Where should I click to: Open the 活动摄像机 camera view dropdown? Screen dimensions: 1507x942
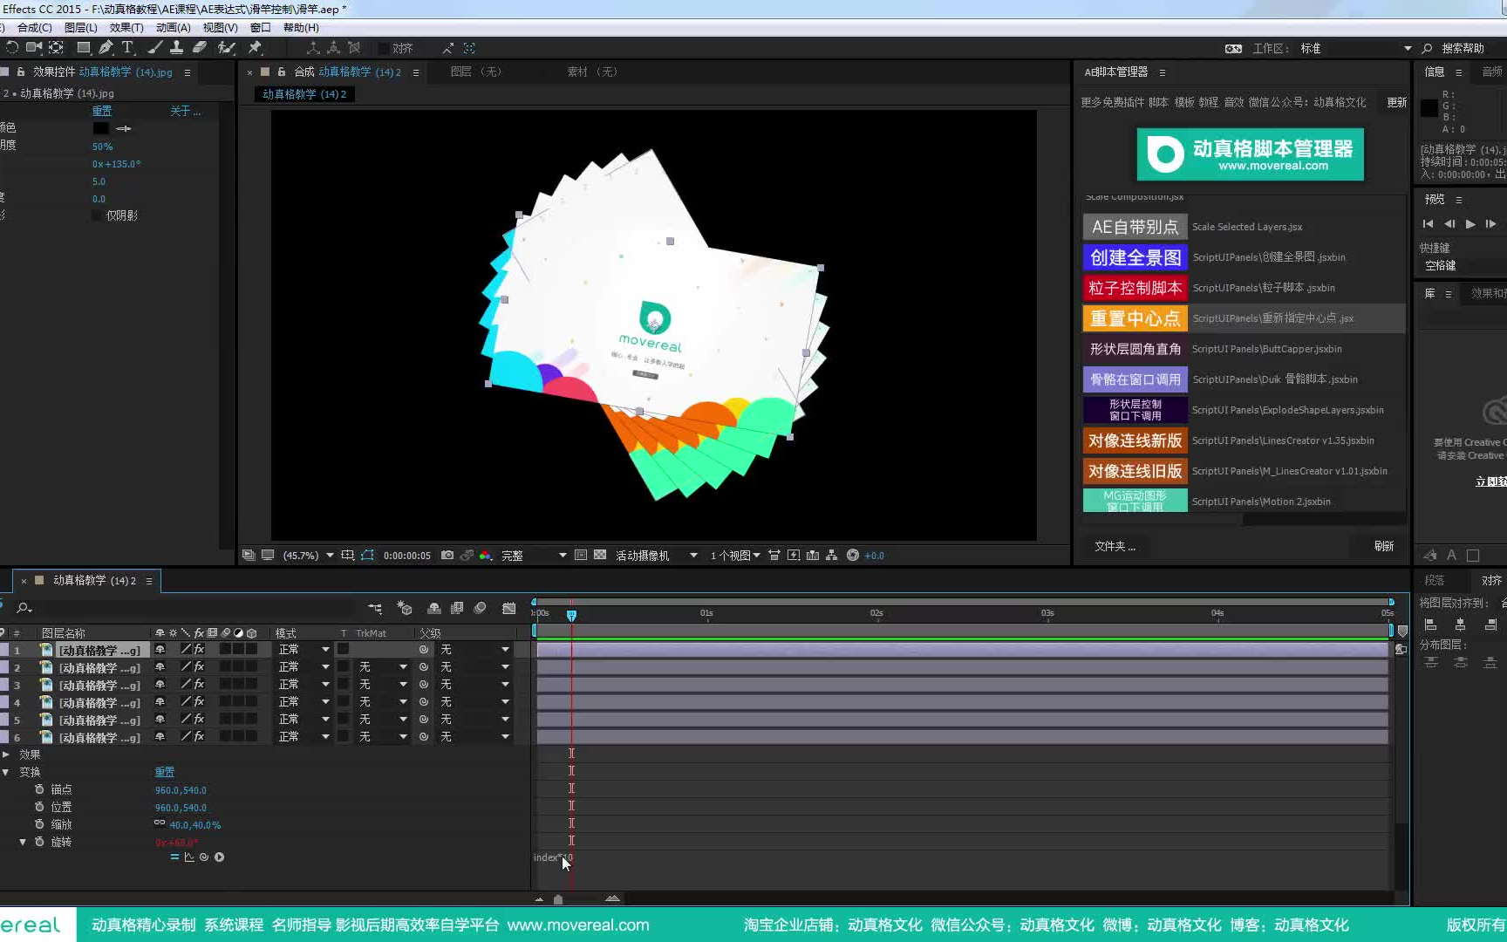pos(657,556)
